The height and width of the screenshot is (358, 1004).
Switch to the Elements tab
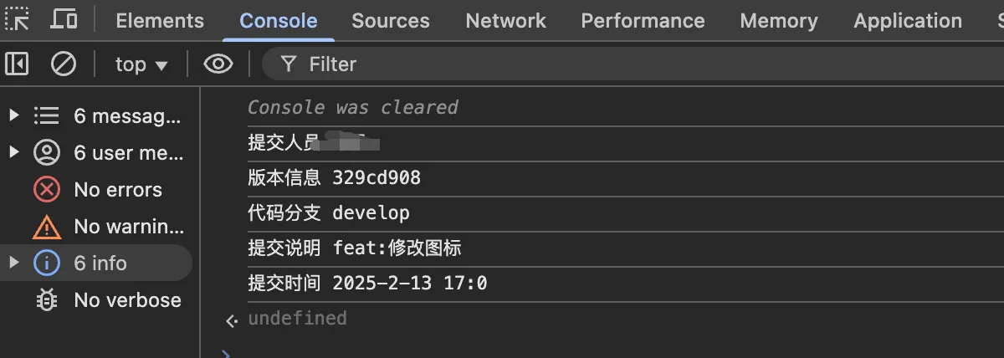point(160,21)
